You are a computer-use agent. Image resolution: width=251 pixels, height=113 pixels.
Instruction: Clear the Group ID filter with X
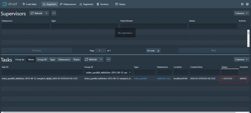130,72
